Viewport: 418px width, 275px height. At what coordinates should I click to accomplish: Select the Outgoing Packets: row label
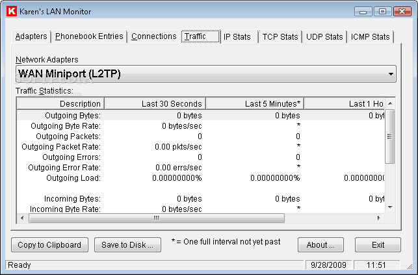coord(68,137)
